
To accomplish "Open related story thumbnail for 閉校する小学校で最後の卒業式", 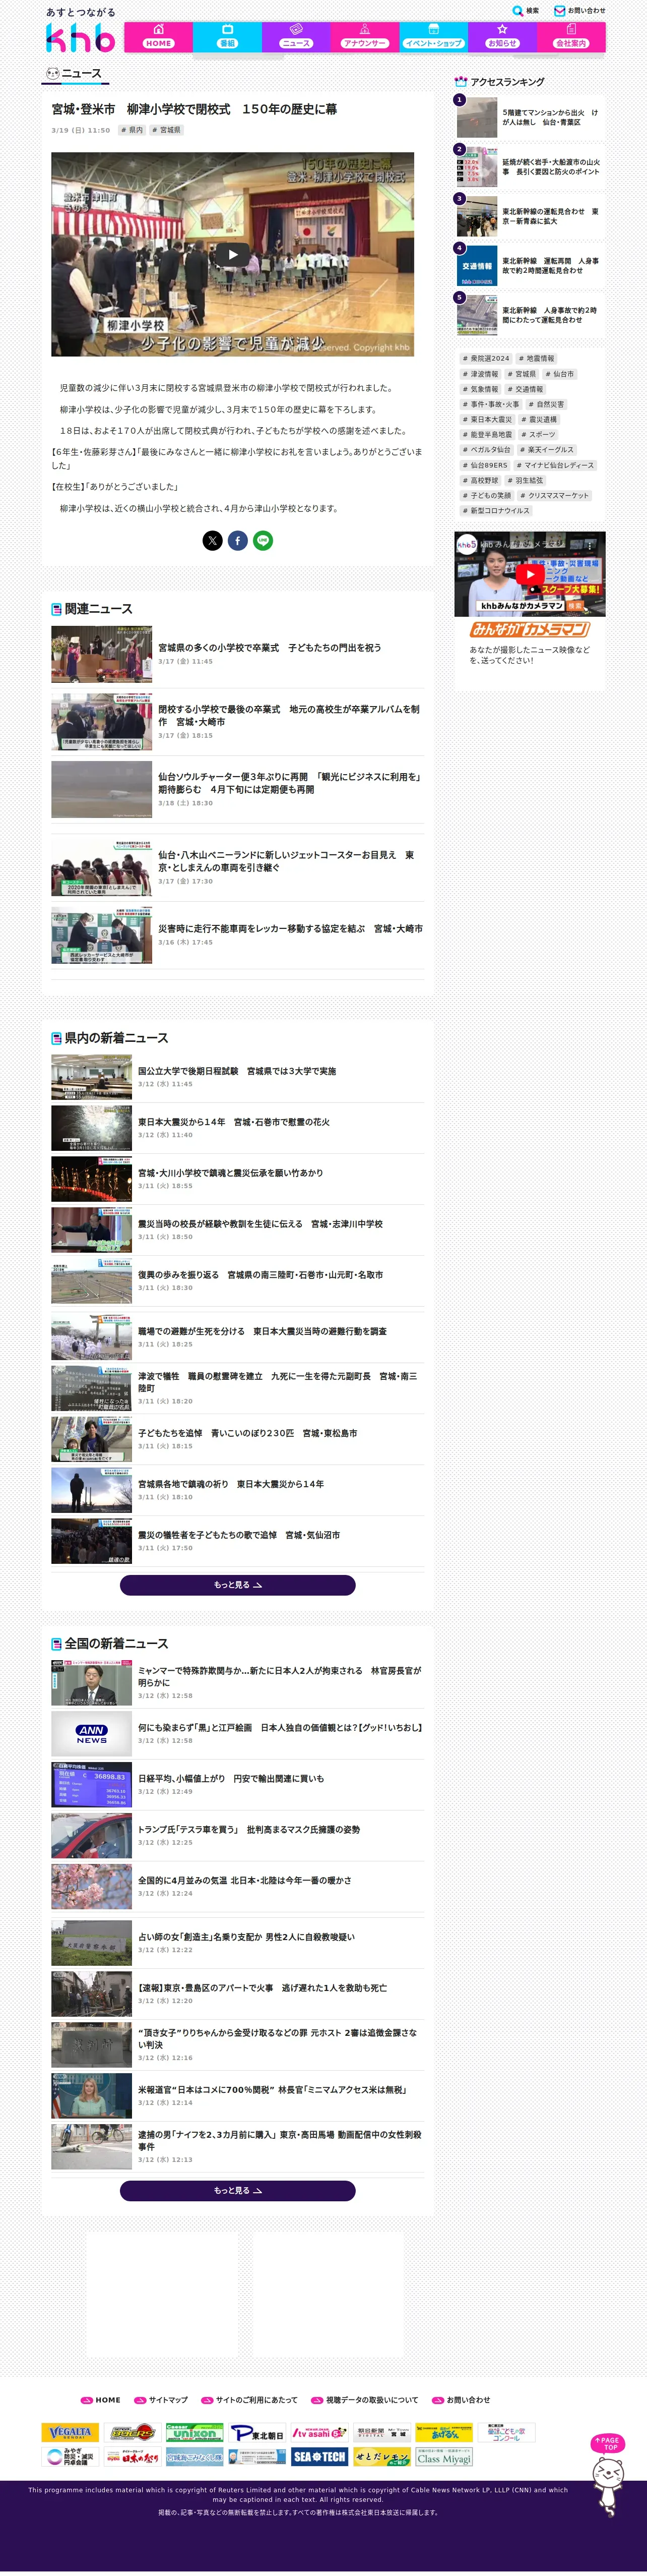I will (x=102, y=722).
